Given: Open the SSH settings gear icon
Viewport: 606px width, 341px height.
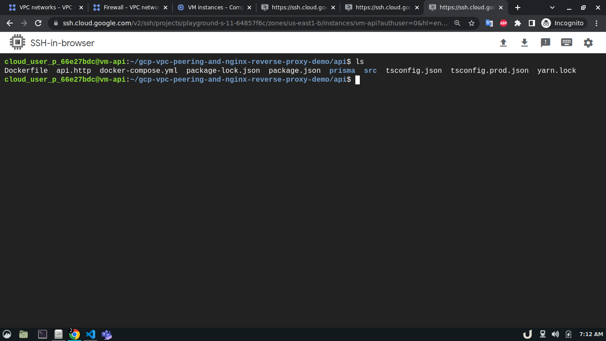Looking at the screenshot, I should click(588, 43).
